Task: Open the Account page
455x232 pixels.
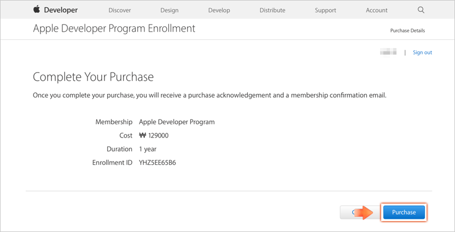Action: coord(377,10)
